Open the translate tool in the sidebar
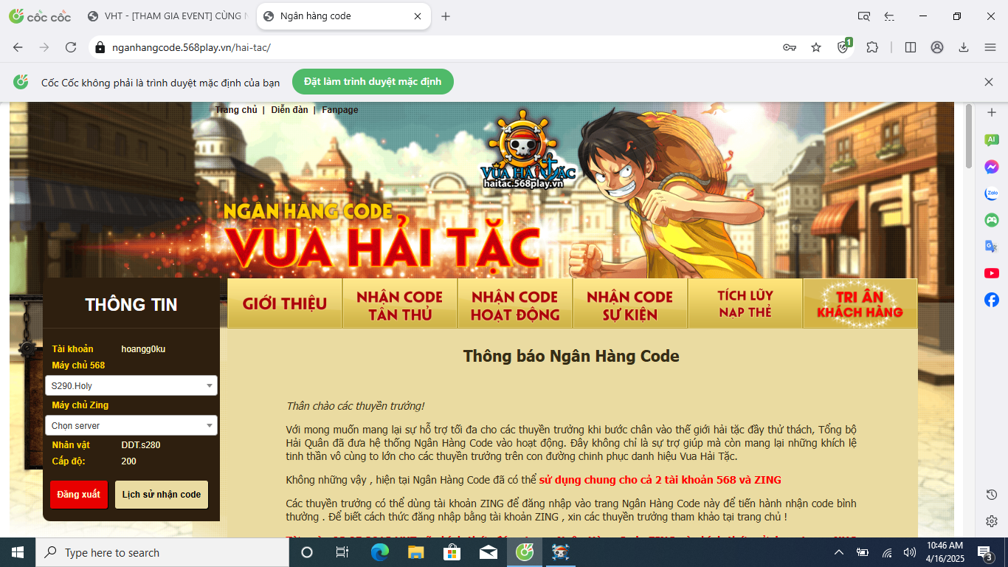Image resolution: width=1008 pixels, height=567 pixels. point(992,247)
